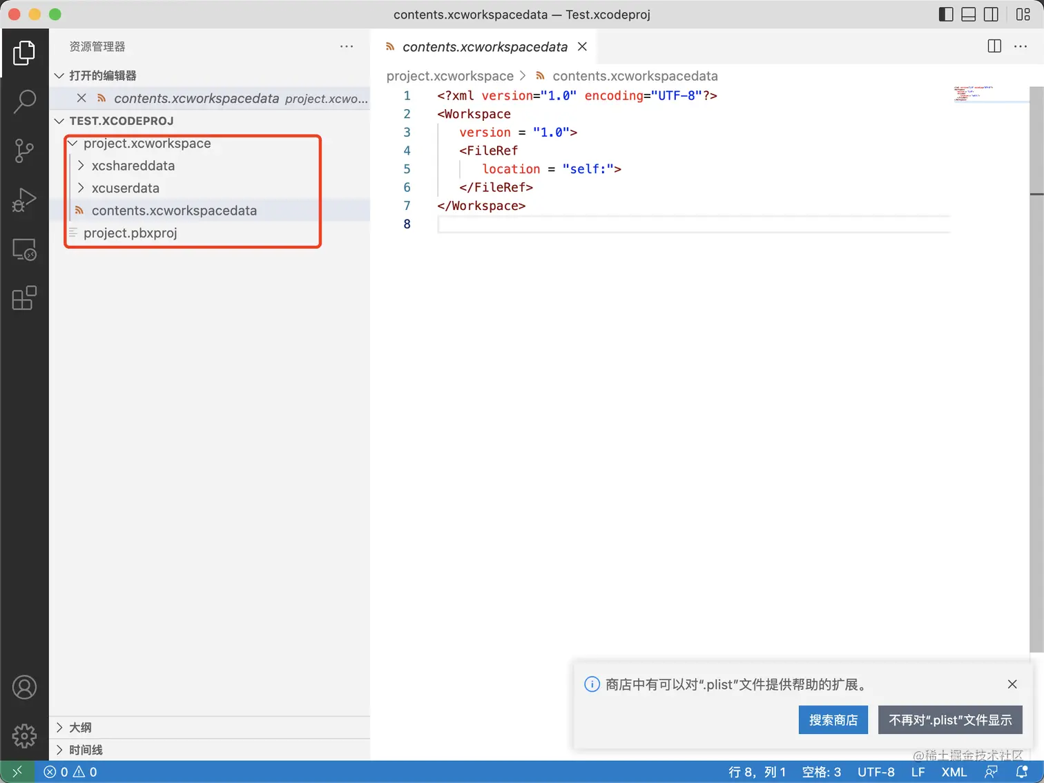Viewport: 1044px width, 783px height.
Task: Open the Extensions view
Action: pyautogui.click(x=24, y=298)
